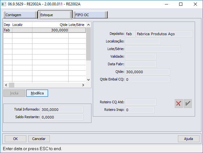Switch to the Contagem tab

(20, 15)
